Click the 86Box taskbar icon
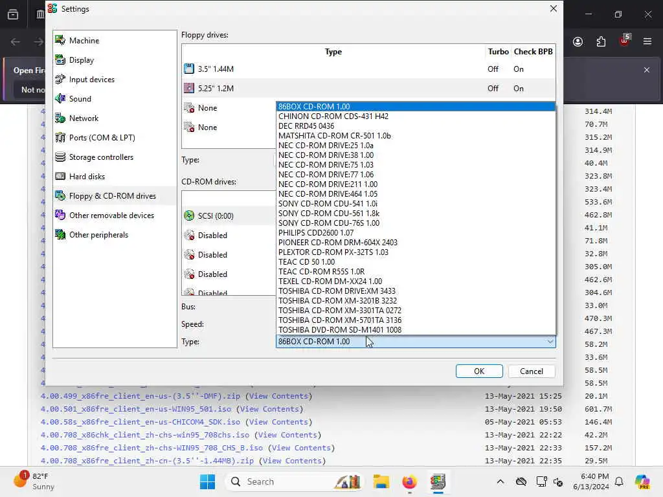This screenshot has width=663, height=497. [438, 481]
